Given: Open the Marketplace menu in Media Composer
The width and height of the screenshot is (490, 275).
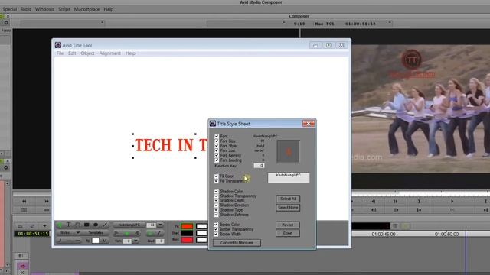Looking at the screenshot, I should 87,9.
